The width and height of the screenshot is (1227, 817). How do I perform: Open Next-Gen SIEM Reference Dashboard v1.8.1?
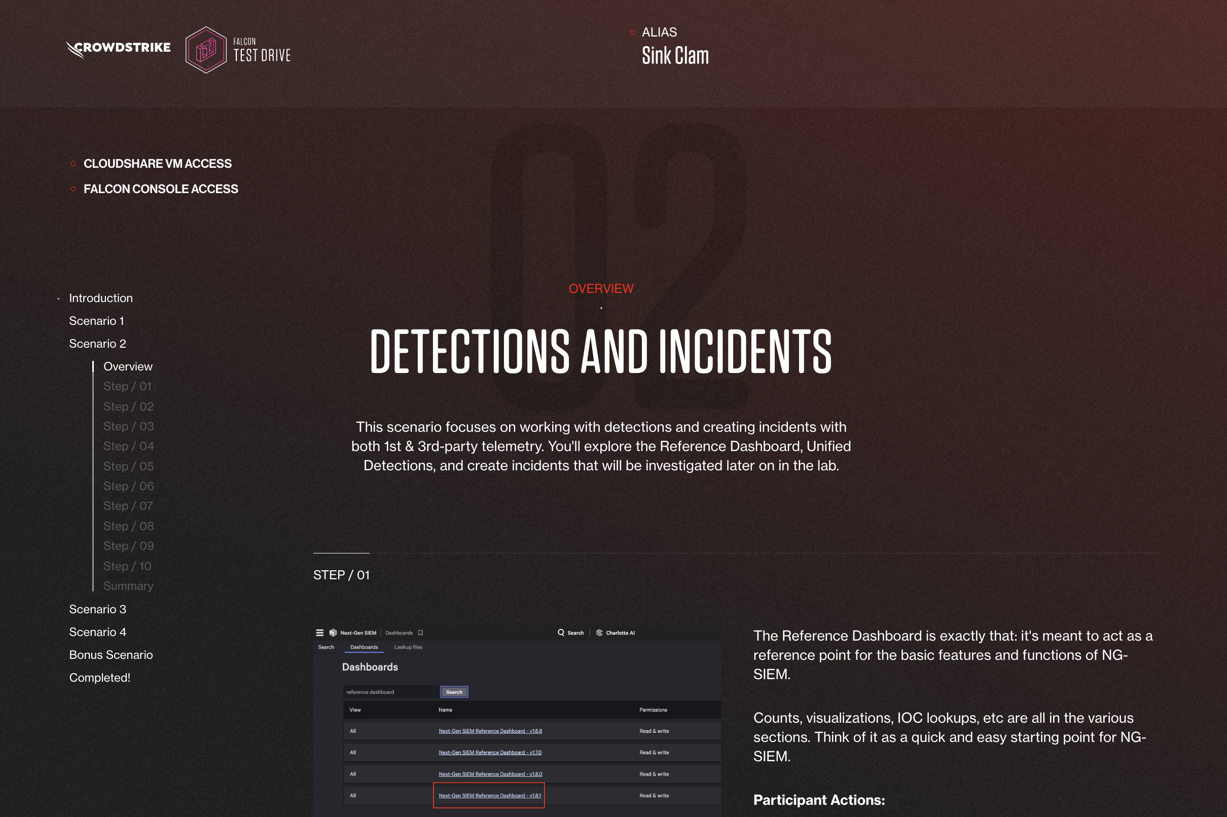489,796
